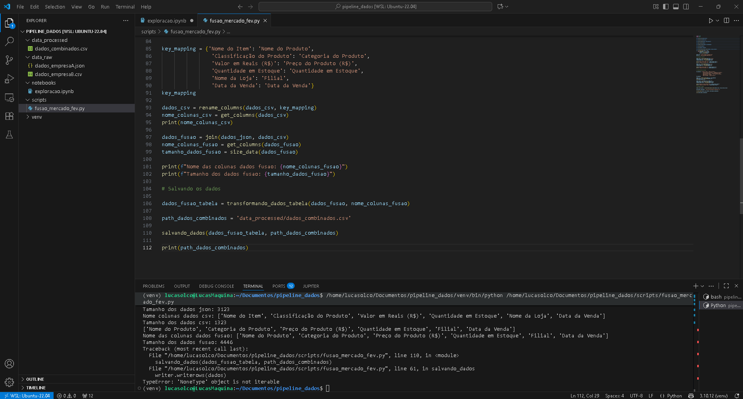Click the notifications bell icon
The height and width of the screenshot is (399, 743).
tap(737, 396)
